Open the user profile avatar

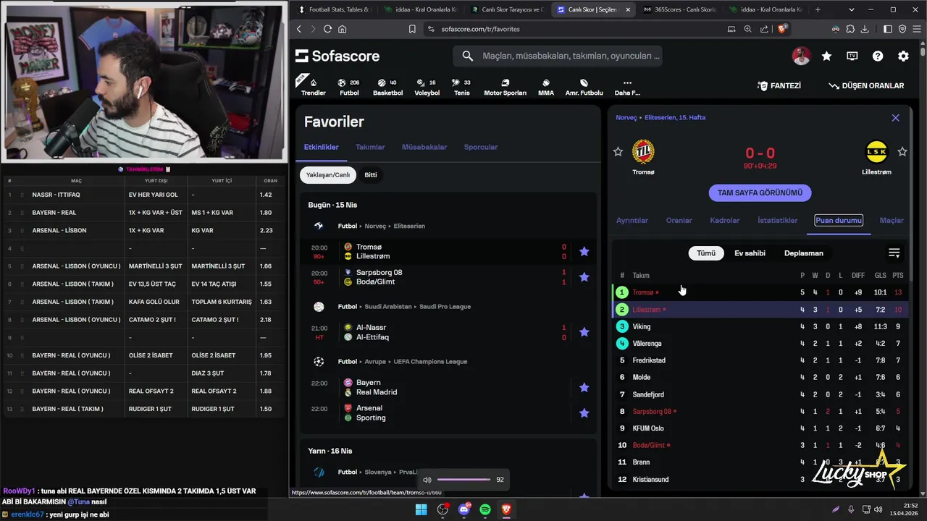pyautogui.click(x=801, y=56)
